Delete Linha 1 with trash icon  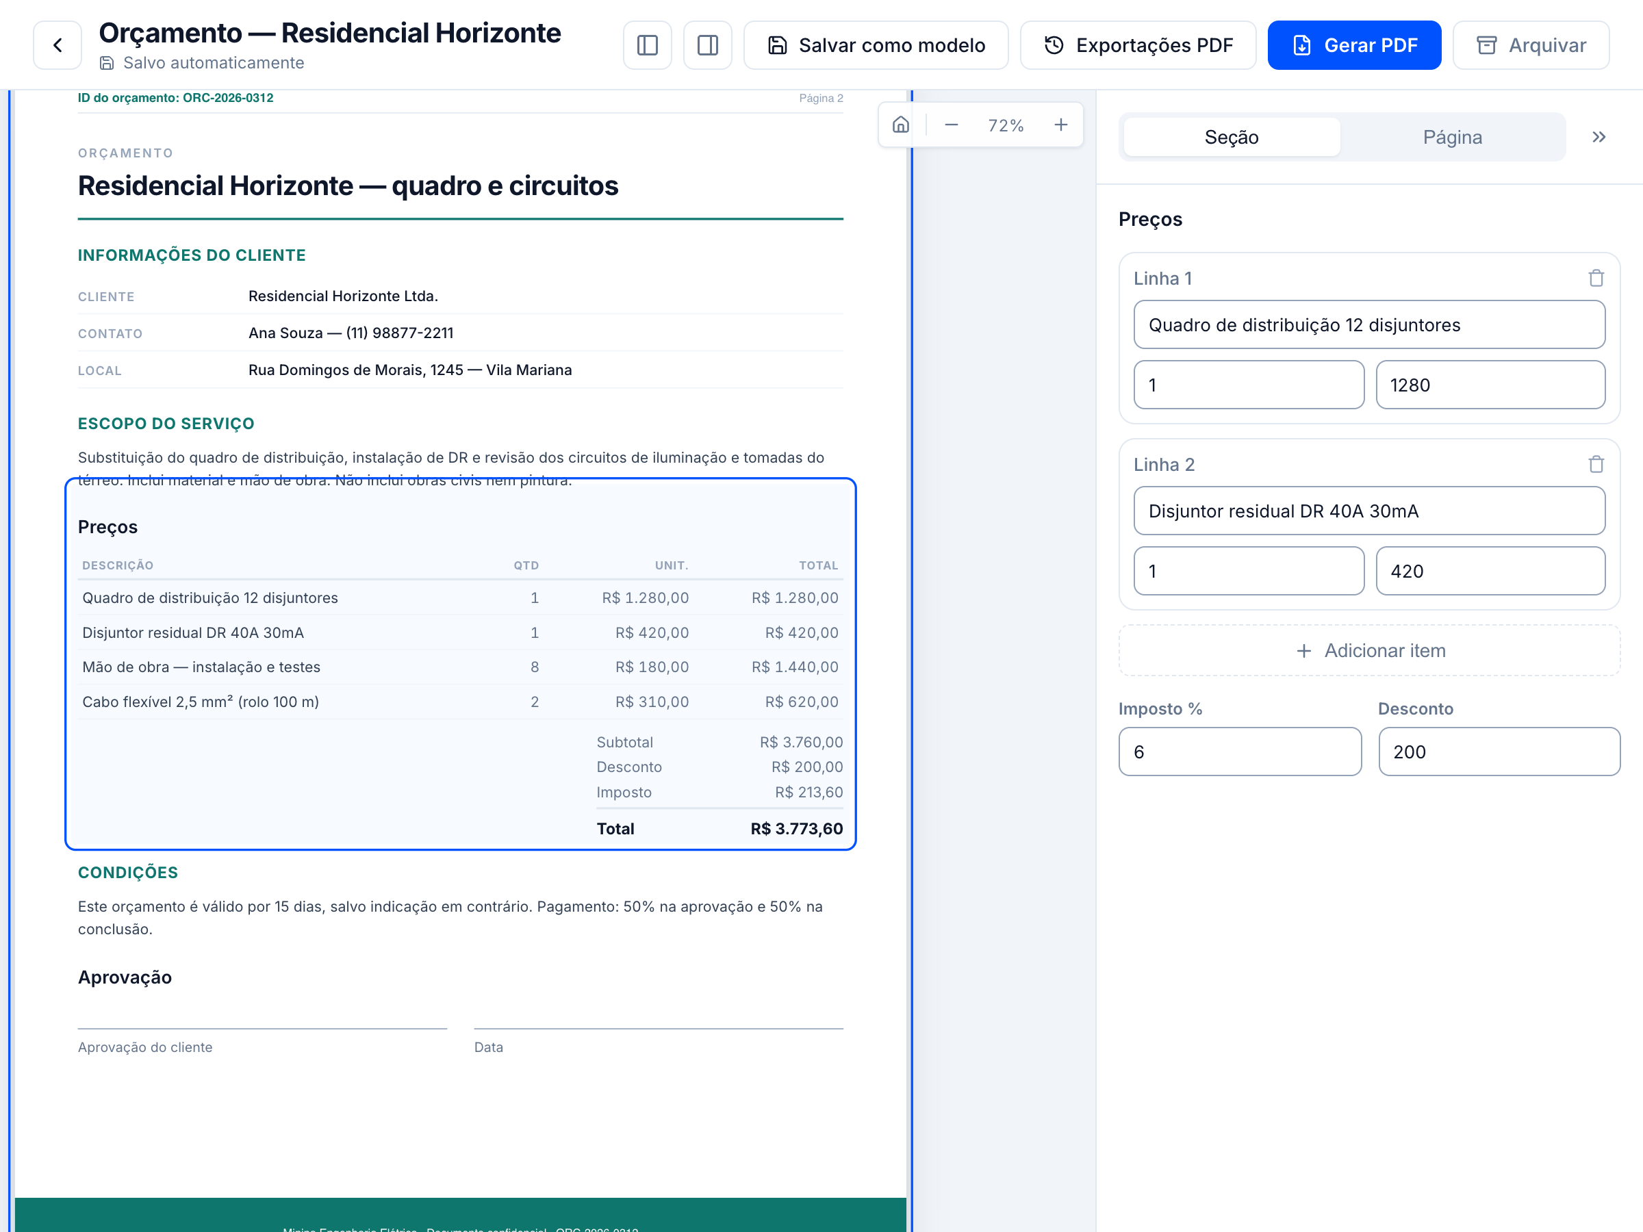[x=1596, y=279]
